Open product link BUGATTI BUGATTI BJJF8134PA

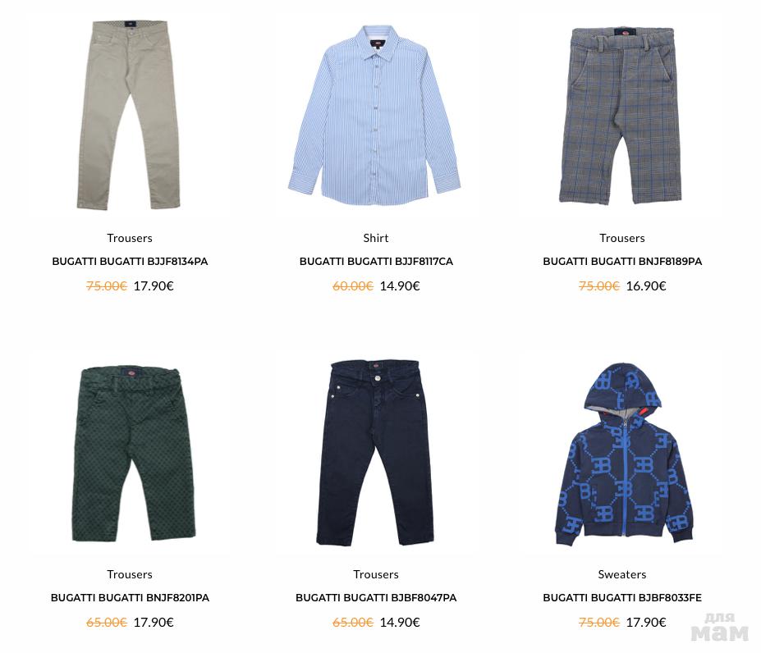click(130, 261)
